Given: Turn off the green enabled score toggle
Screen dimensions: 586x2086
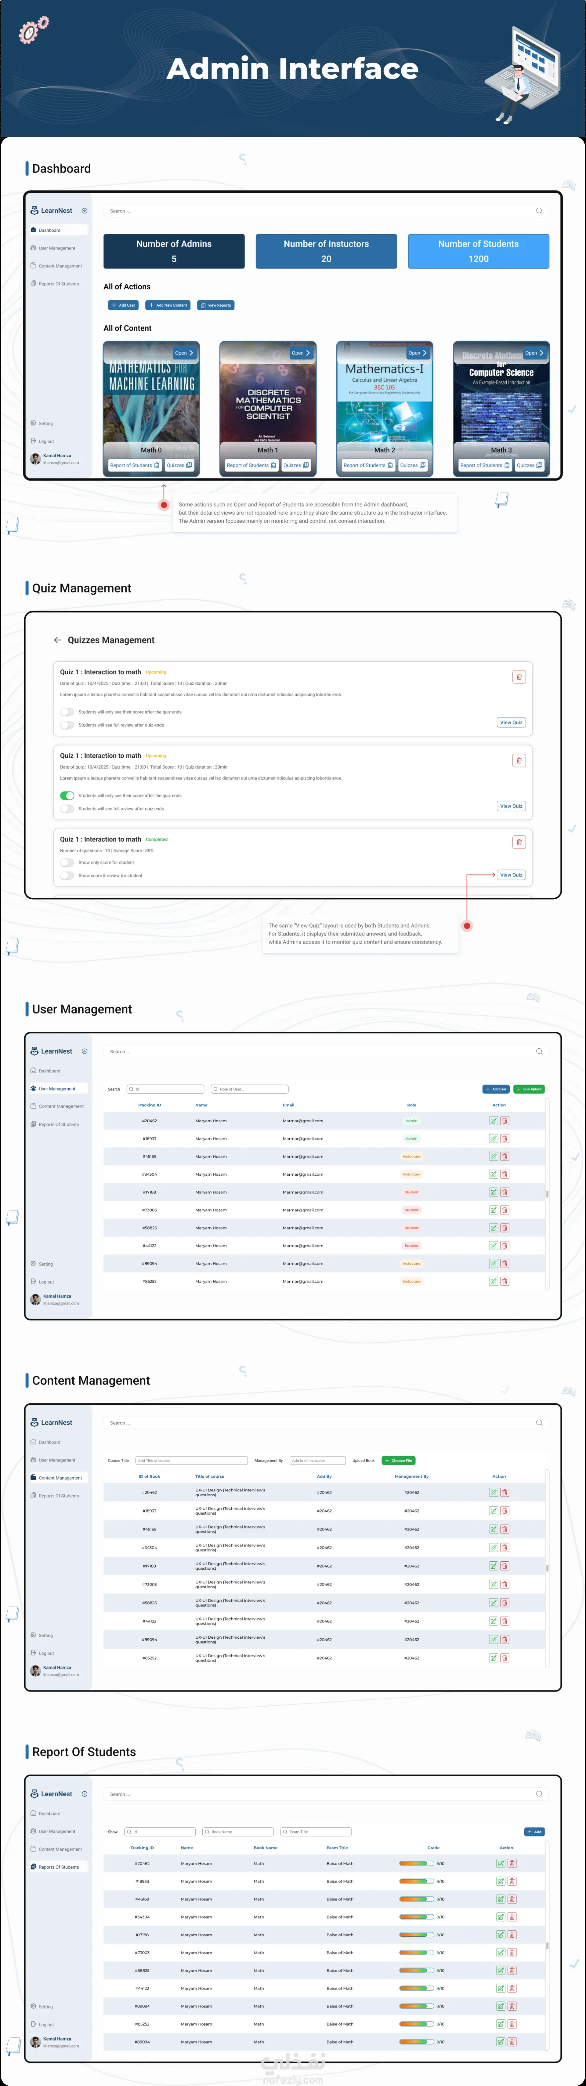Looking at the screenshot, I should pyautogui.click(x=67, y=795).
